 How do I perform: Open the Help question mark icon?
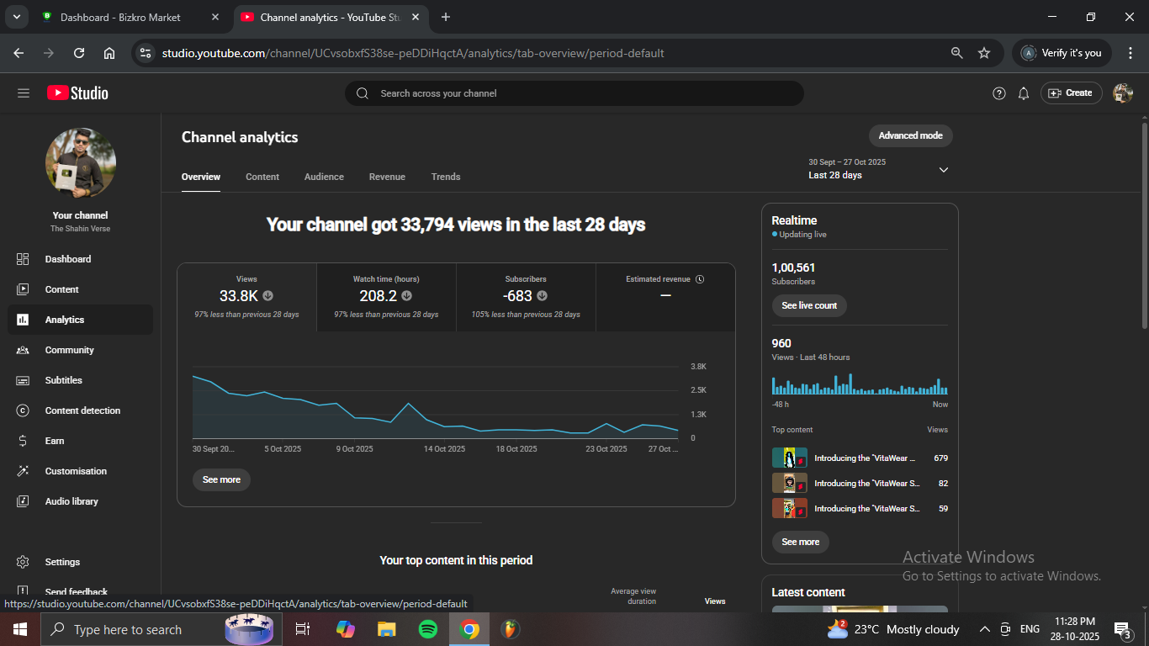pyautogui.click(x=999, y=93)
